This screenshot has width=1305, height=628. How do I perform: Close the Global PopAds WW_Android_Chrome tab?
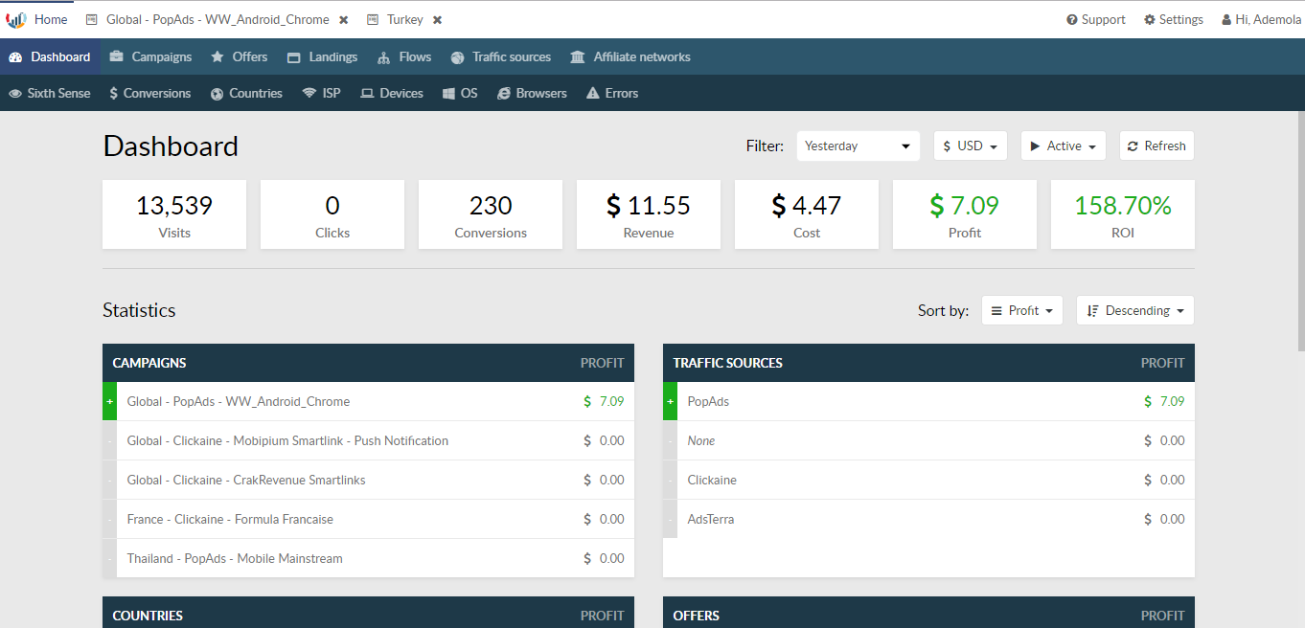(344, 20)
